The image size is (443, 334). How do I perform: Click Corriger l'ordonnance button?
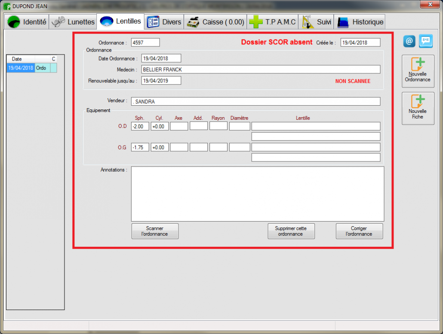[360, 231]
